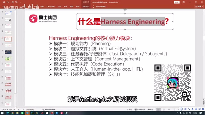Open the accessibility check 辅助功能 status
Image resolution: width=205 pixels, height=115 pixels.
pos(49,110)
